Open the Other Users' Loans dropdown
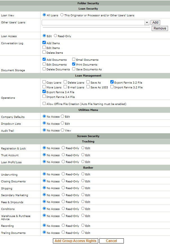 click(147, 22)
